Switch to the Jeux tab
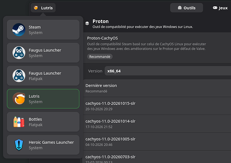Viewport: 231px width, 163px height. click(220, 8)
